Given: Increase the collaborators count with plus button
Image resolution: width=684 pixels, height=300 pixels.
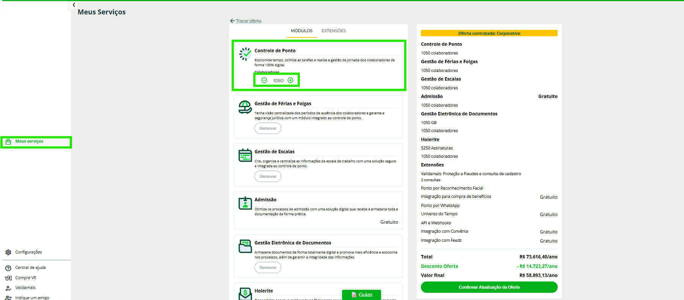Looking at the screenshot, I should [x=290, y=80].
